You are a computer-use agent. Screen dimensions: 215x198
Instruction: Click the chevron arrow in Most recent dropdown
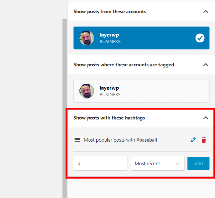(x=177, y=163)
